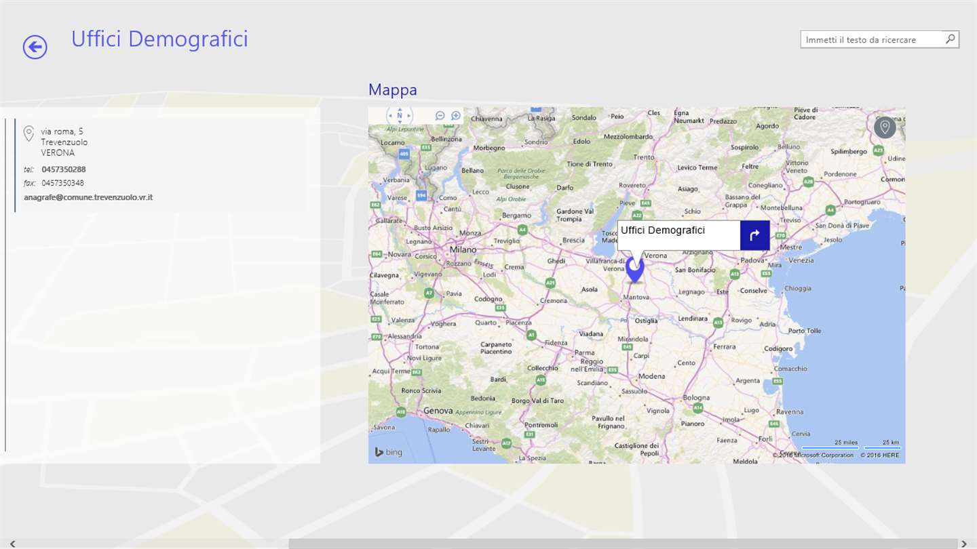Click the Mappa heading
The image size is (977, 549).
(393, 89)
